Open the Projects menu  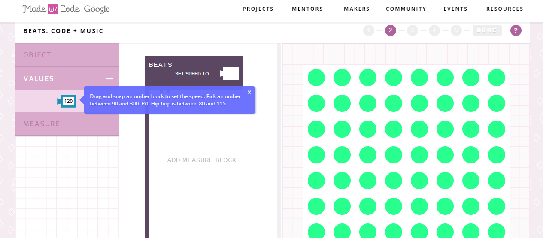[x=258, y=9]
